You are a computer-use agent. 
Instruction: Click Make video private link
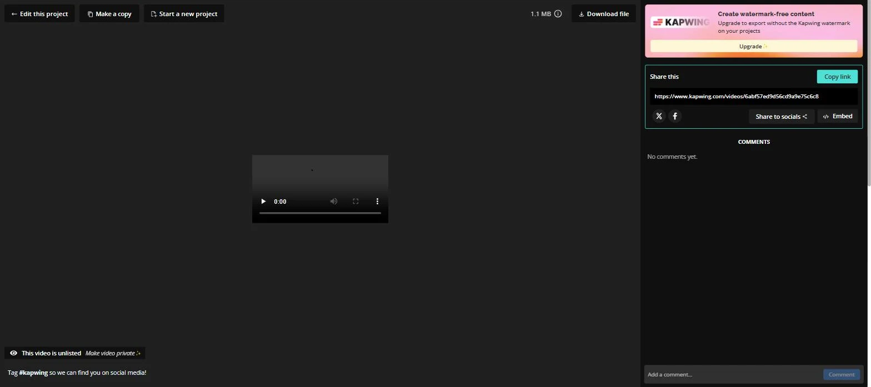tap(113, 353)
